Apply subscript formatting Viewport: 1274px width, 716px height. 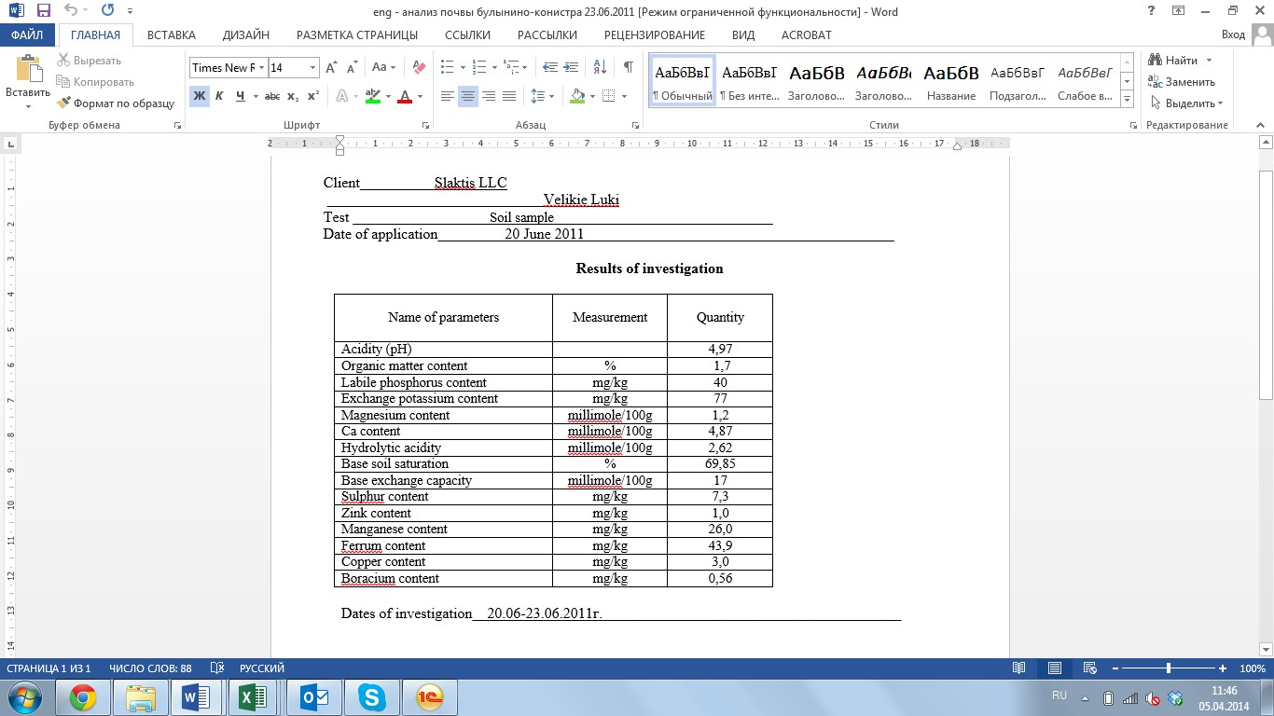(293, 96)
